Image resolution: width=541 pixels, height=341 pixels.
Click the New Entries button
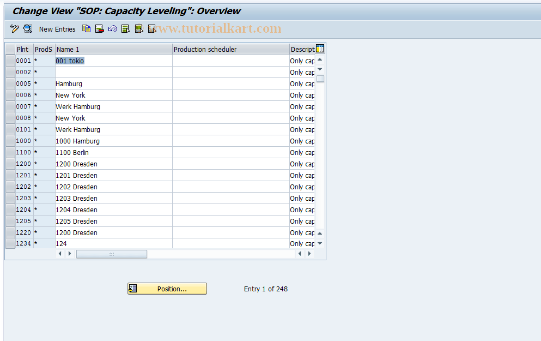[x=57, y=29]
